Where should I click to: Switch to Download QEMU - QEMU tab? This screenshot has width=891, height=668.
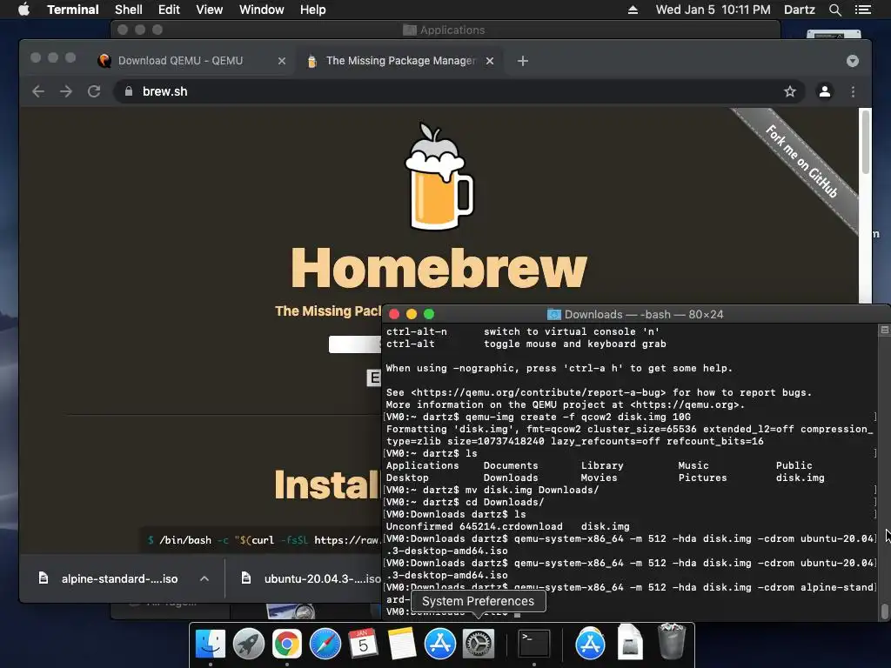coord(180,61)
